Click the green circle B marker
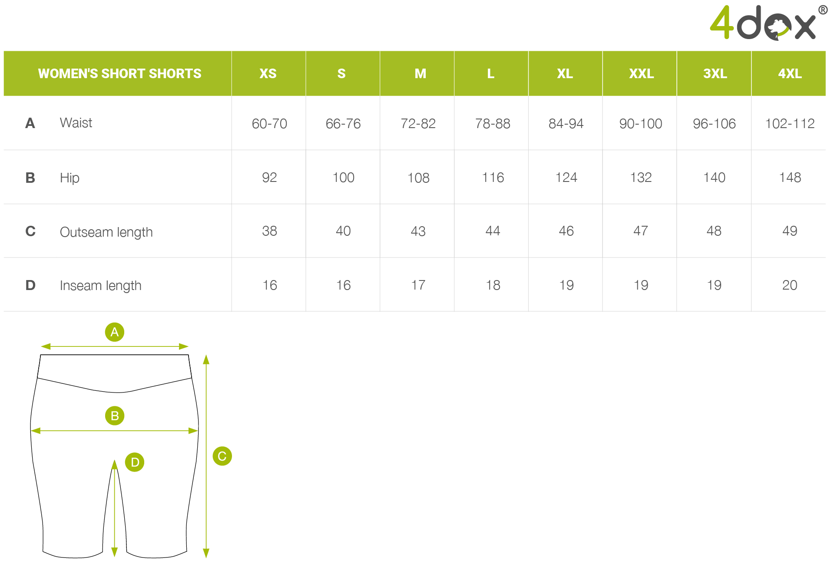The width and height of the screenshot is (831, 564). coord(115,416)
